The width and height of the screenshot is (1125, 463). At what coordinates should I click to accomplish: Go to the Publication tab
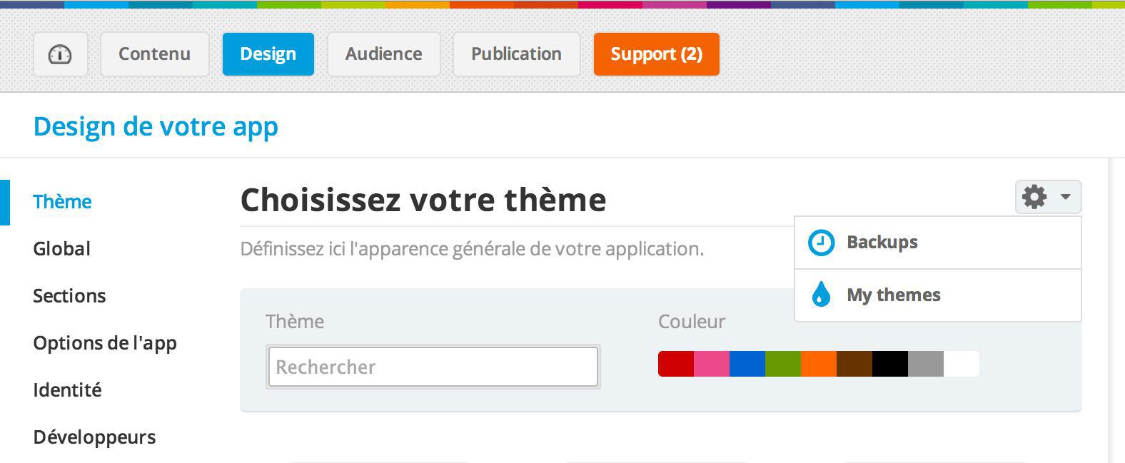coord(516,54)
